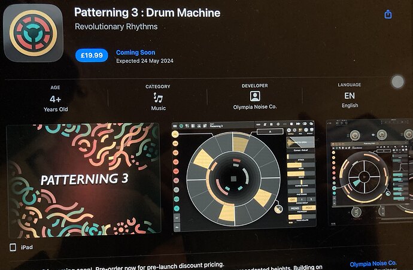Viewport: 413px width, 270px height.
Task: Tap Olympia Noise Co. under Developer heading
Action: [x=255, y=107]
